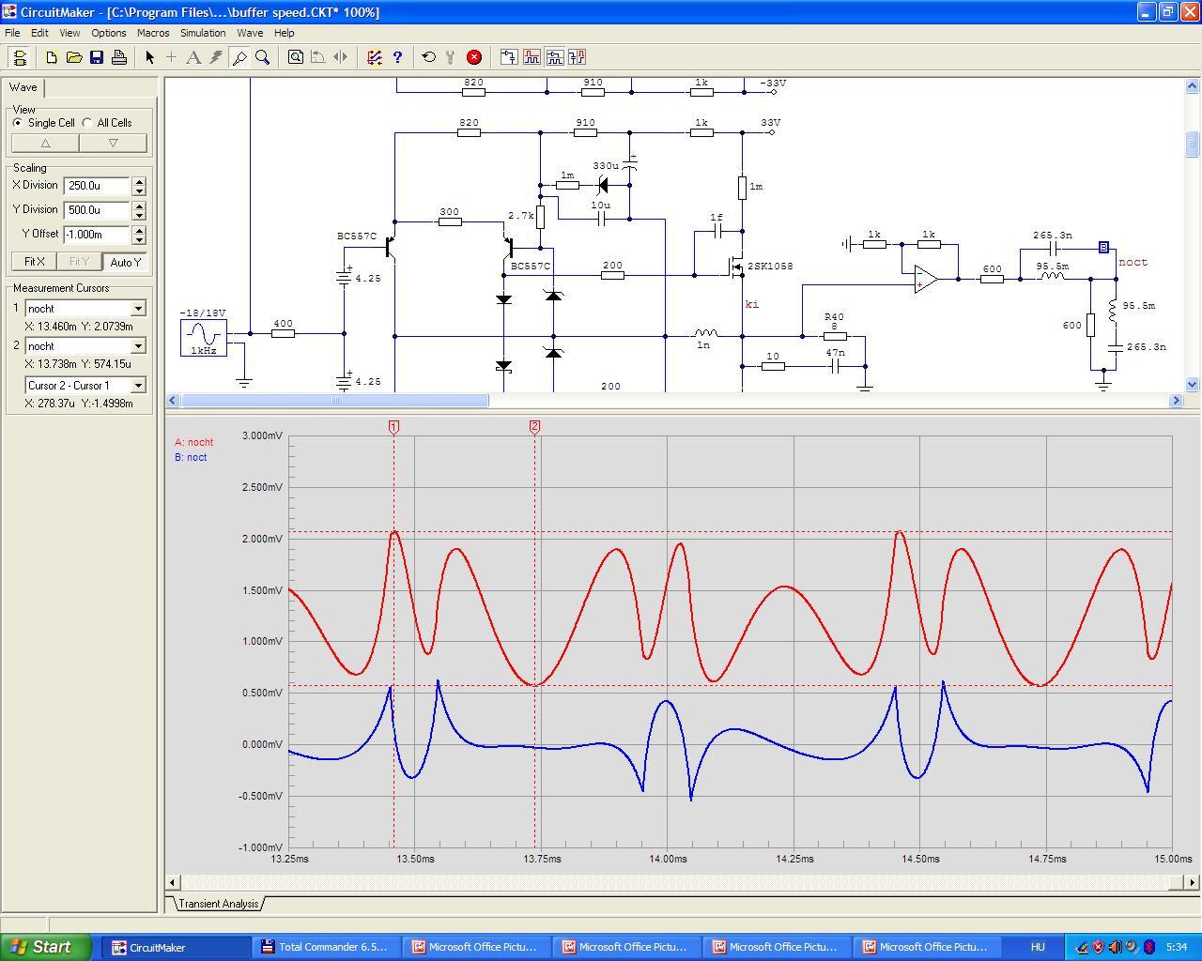Select the text tool A icon
1202x961 pixels.
[193, 57]
